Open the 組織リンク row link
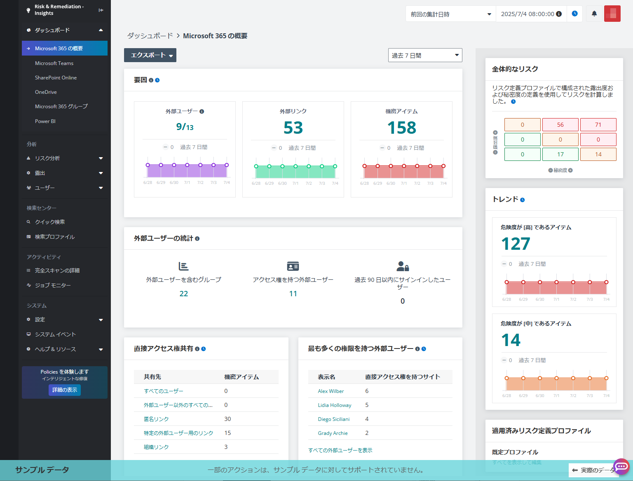The image size is (633, 481). (x=156, y=447)
